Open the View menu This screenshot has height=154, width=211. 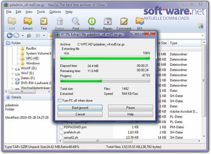tap(29, 12)
